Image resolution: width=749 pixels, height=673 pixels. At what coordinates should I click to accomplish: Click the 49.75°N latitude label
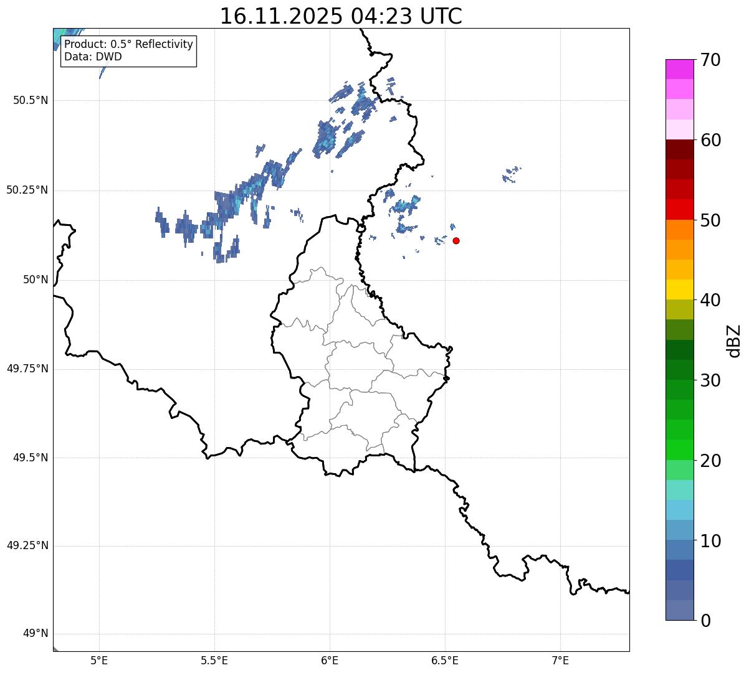[27, 369]
